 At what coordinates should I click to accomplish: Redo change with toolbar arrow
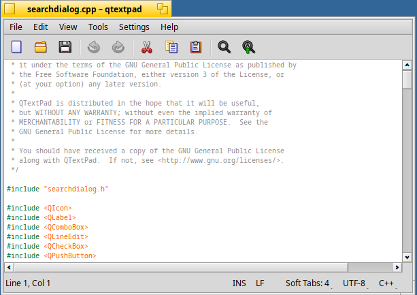pyautogui.click(x=118, y=47)
